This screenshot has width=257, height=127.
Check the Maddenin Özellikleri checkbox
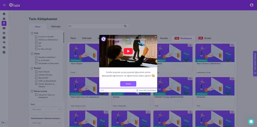tap(36, 57)
